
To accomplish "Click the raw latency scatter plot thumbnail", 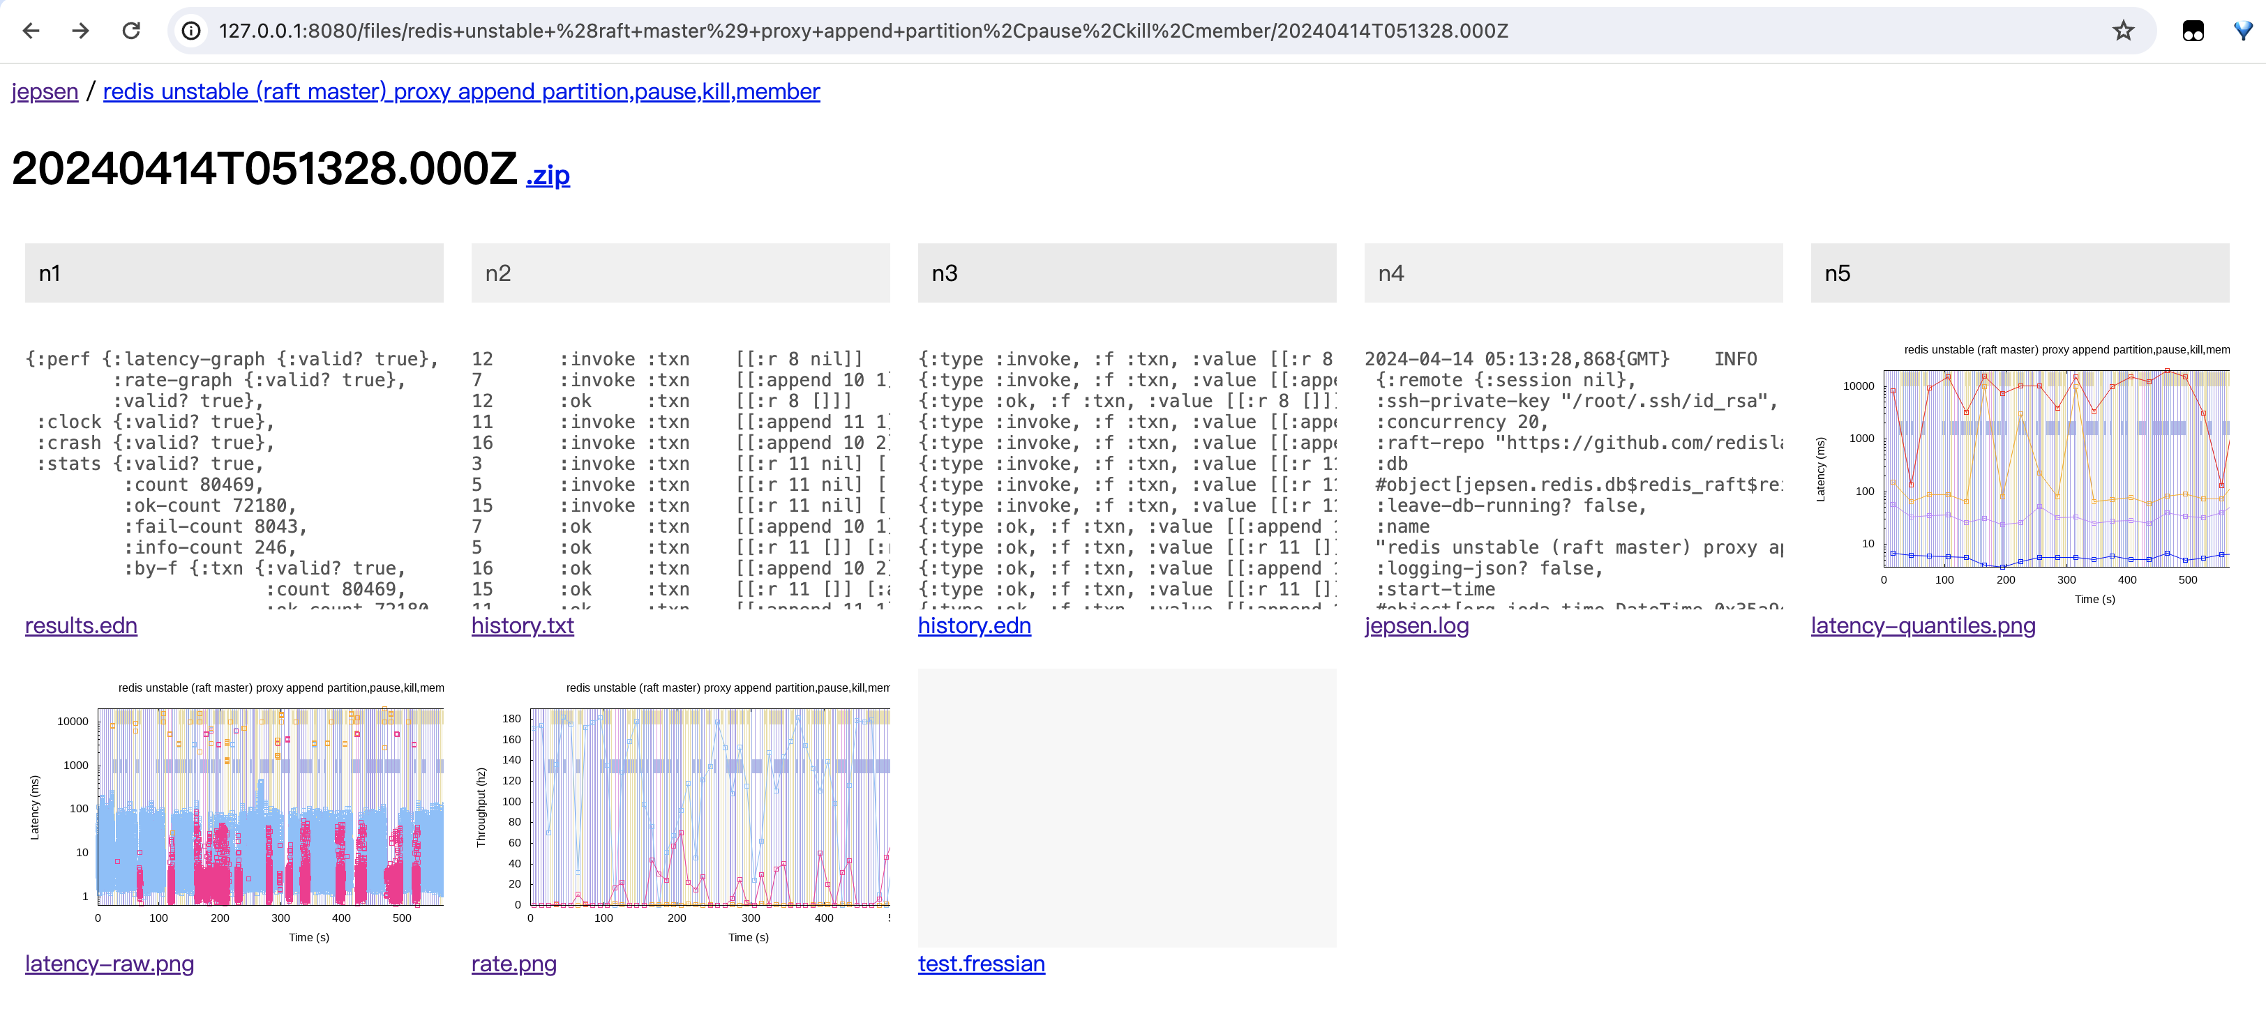I will [x=234, y=808].
